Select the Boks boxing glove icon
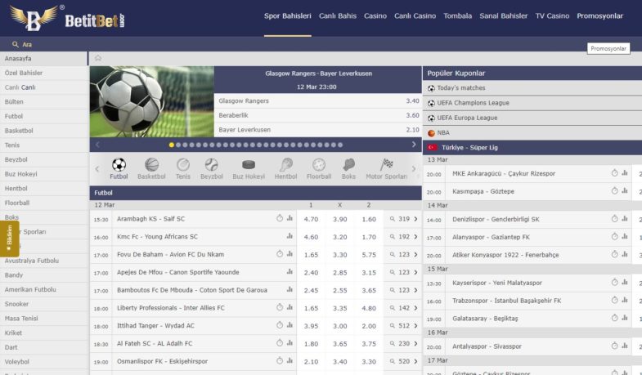Image resolution: width=642 pixels, height=375 pixels. 348,166
